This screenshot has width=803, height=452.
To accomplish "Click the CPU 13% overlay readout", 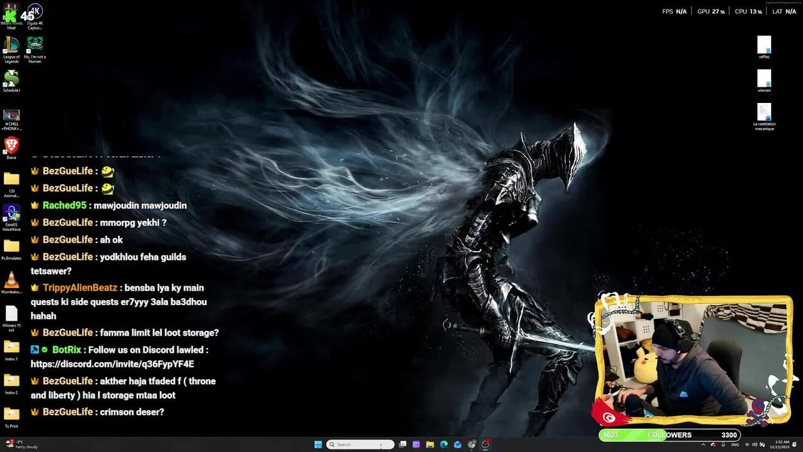I will [x=748, y=11].
